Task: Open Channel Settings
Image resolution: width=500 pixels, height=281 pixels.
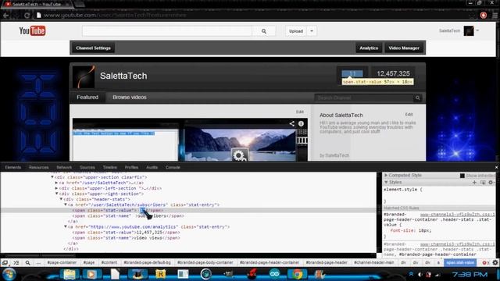Action: pos(93,48)
